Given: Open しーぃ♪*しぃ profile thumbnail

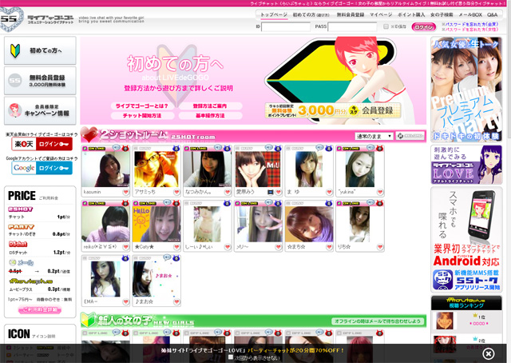Looking at the screenshot, I should pyautogui.click(x=208, y=224).
